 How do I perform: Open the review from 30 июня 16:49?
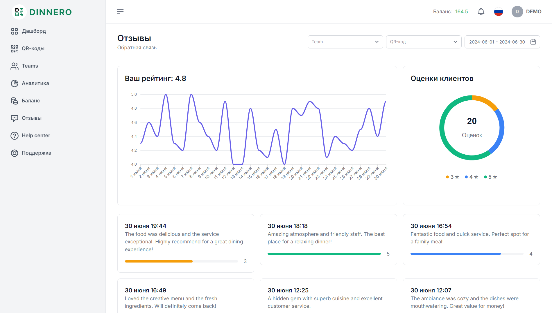coord(186,296)
